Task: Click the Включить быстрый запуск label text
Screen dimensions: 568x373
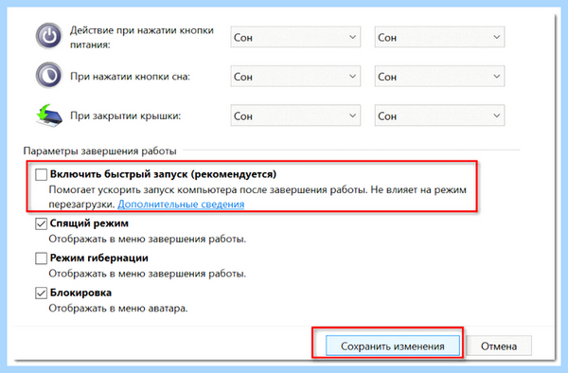Action: tap(163, 174)
